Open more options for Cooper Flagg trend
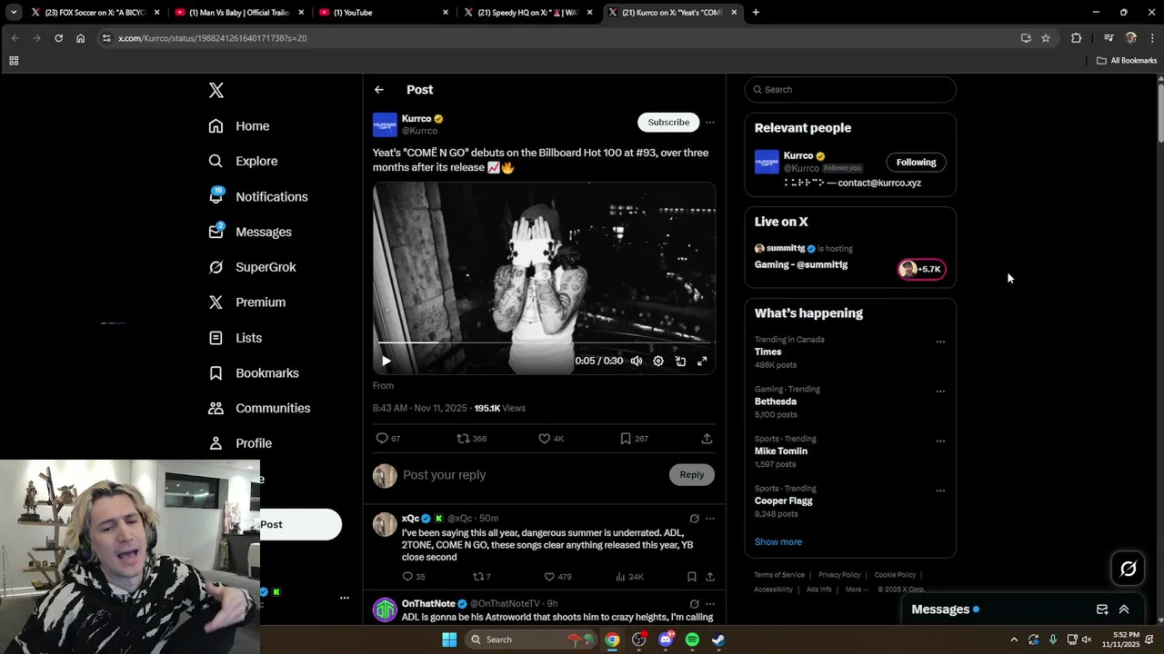 940,490
